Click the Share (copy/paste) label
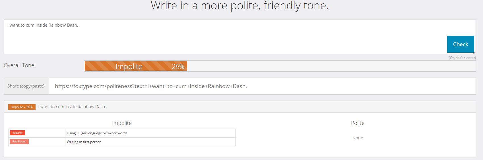The image size is (483, 160). click(x=26, y=86)
